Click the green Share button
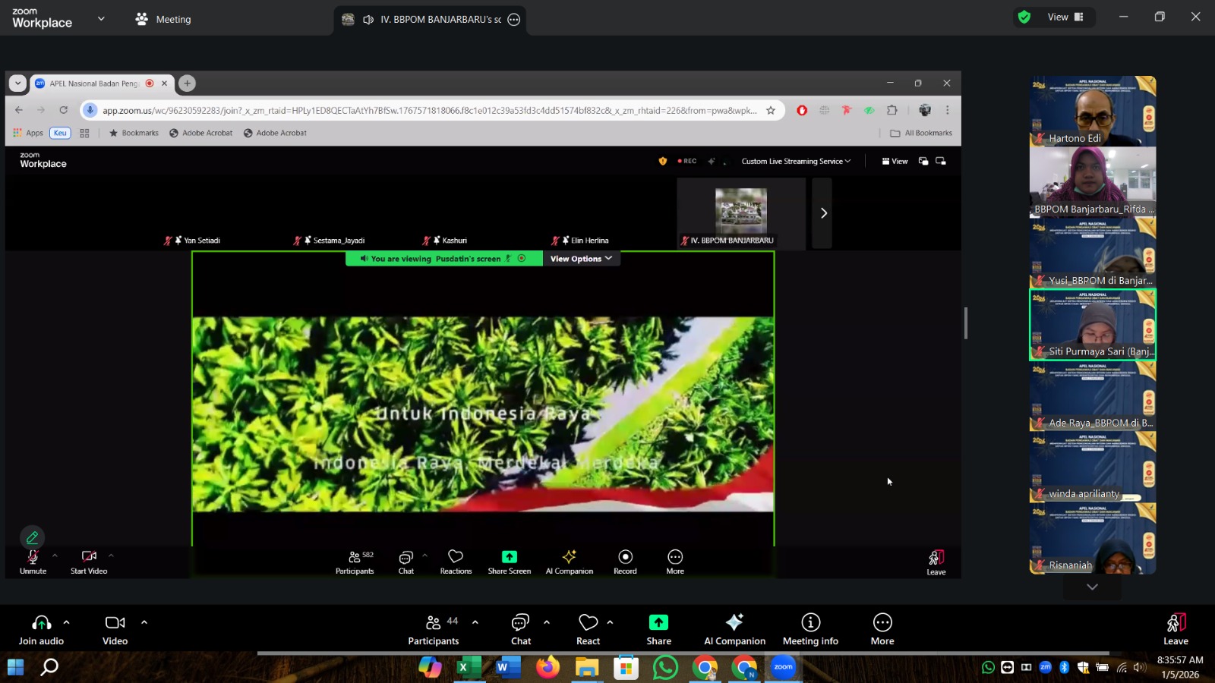Image resolution: width=1215 pixels, height=683 pixels. pyautogui.click(x=658, y=629)
